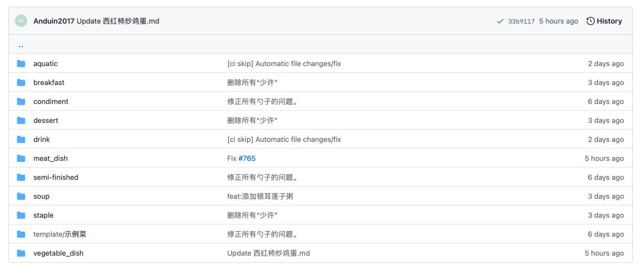Screen dimensions: 640x270
Task: Open the staple folder
Action: [x=43, y=215]
